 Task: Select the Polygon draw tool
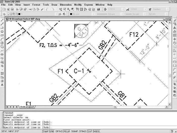(x=2, y=32)
